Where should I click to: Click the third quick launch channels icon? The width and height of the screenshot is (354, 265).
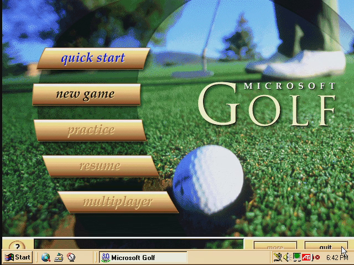(71, 257)
